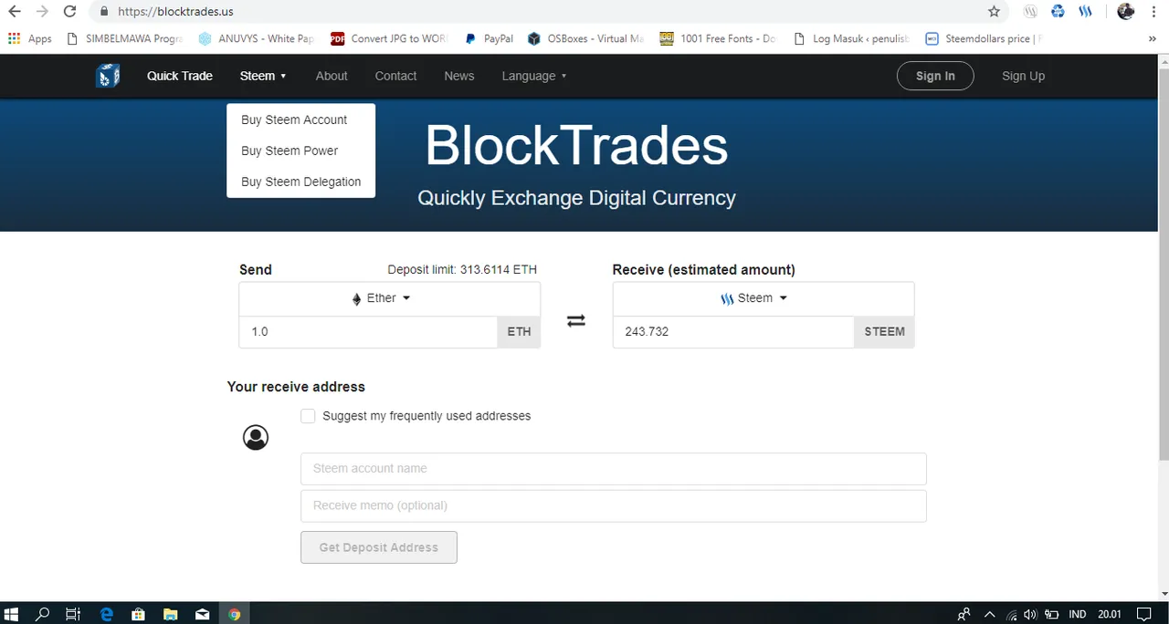Select Buy Steem Power
The height and width of the screenshot is (624, 1169).
coord(290,151)
